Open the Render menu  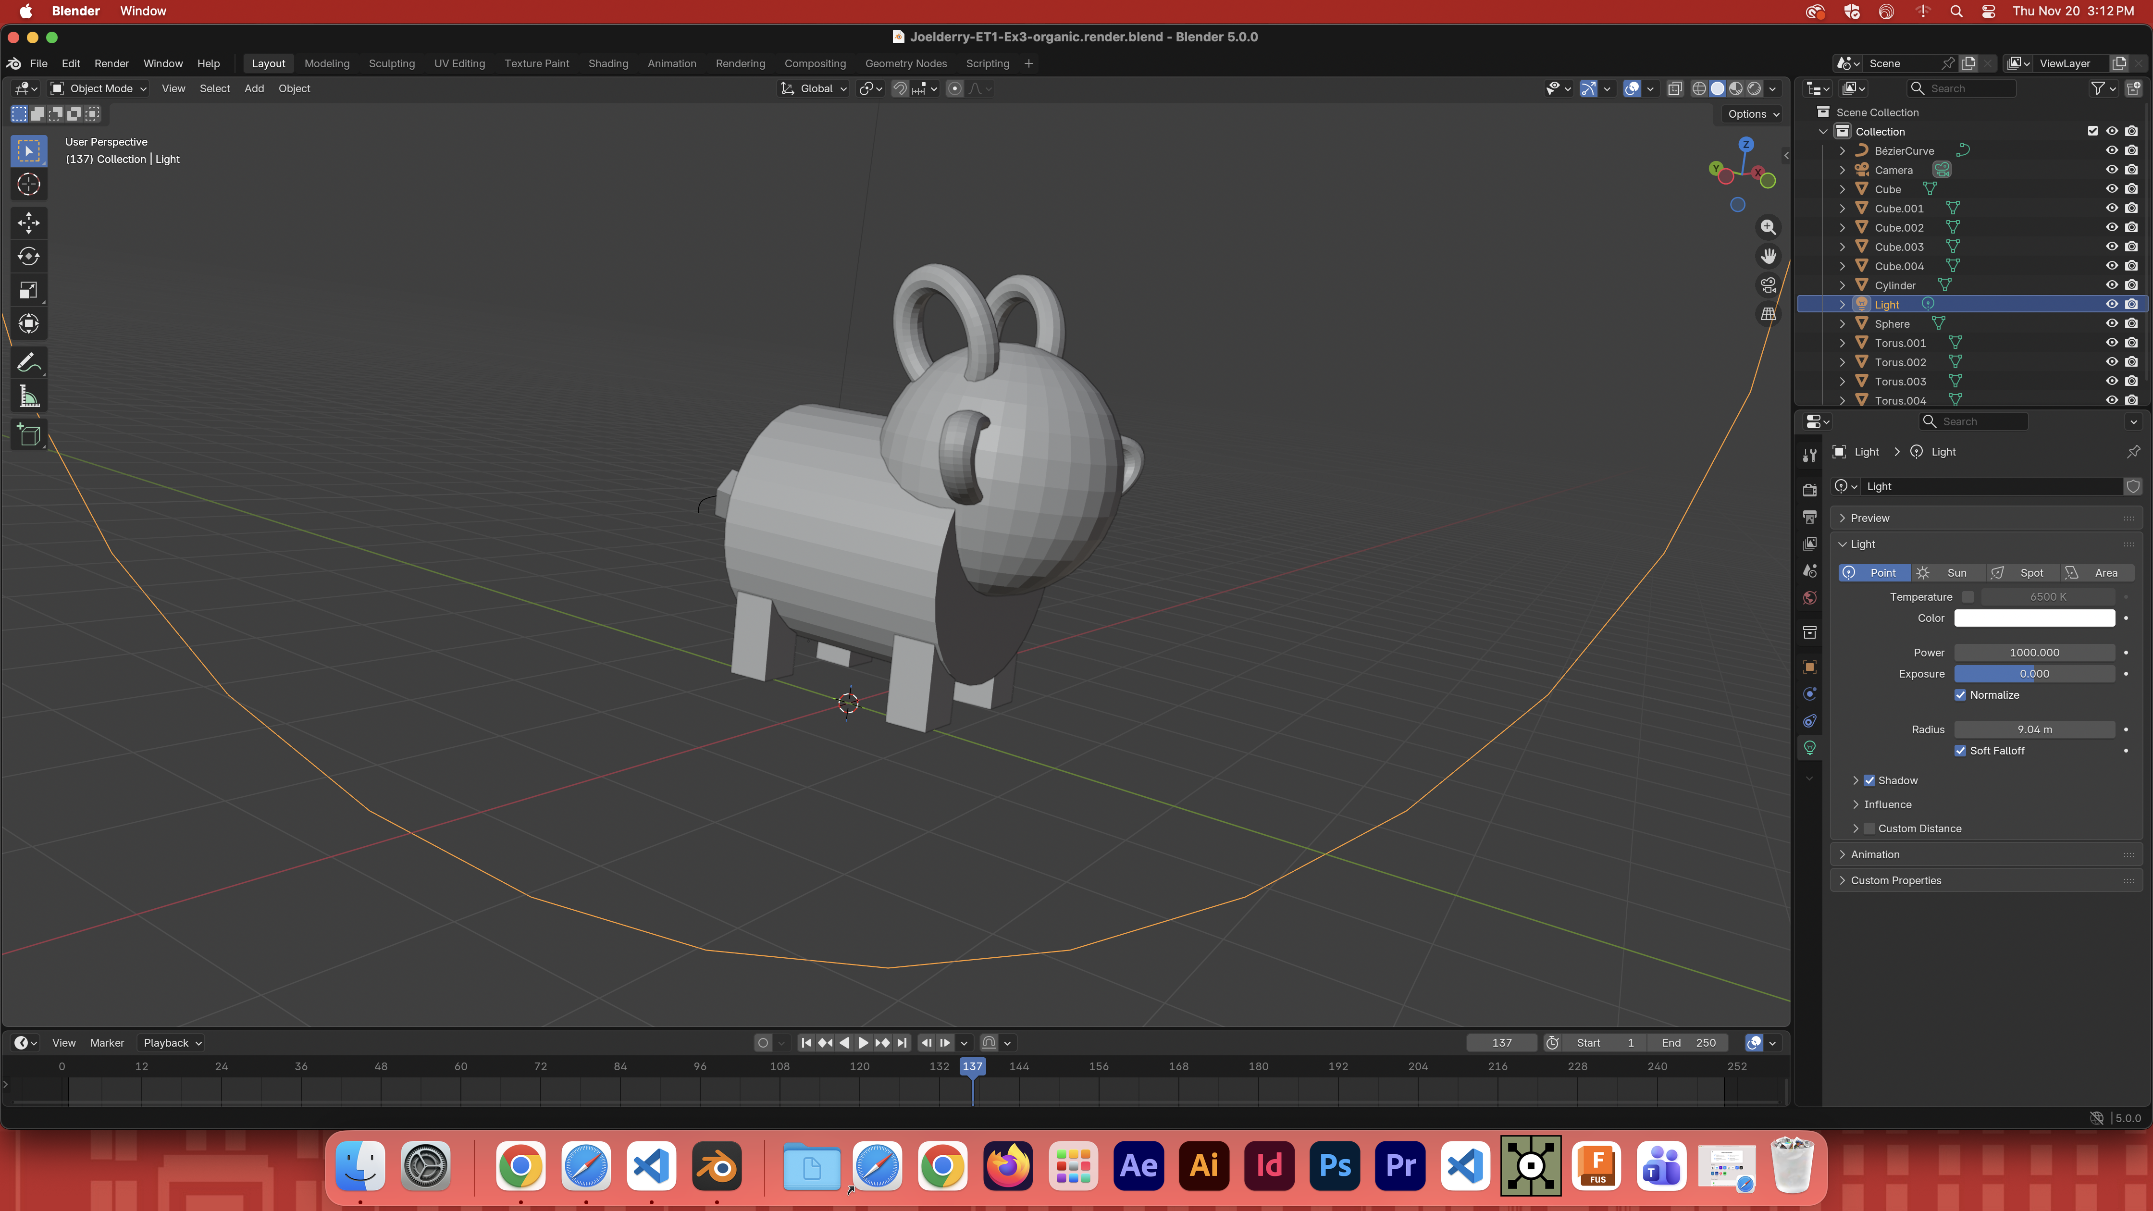tap(111, 63)
